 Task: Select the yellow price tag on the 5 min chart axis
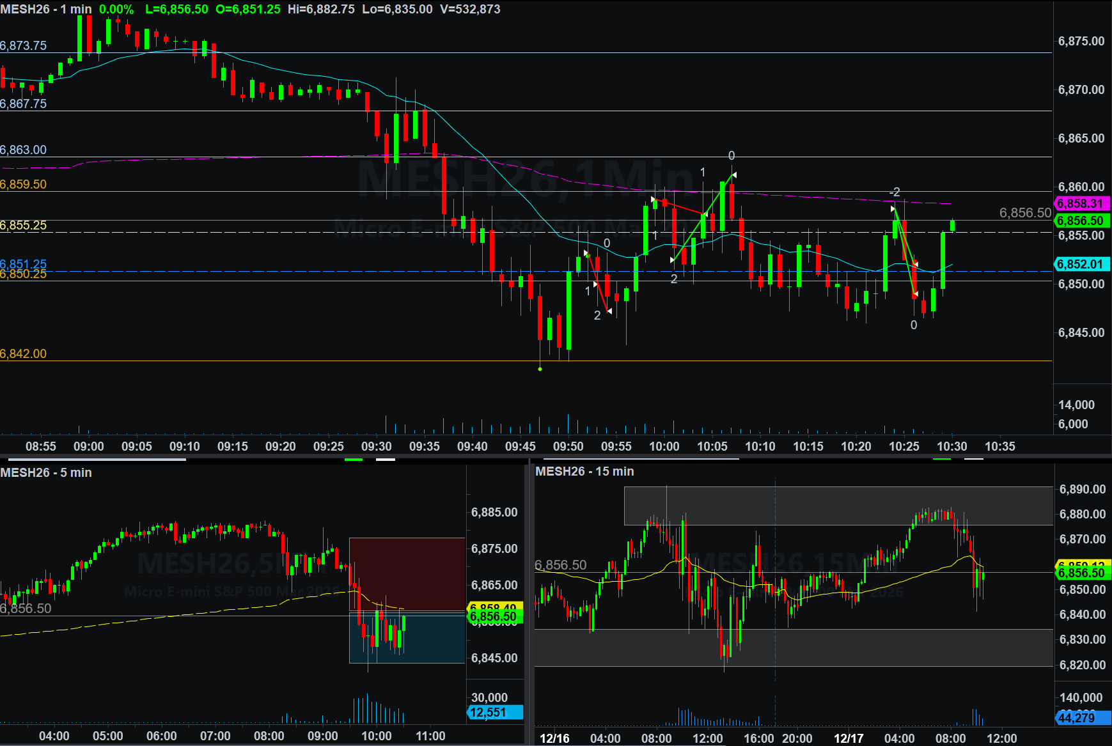(x=494, y=606)
